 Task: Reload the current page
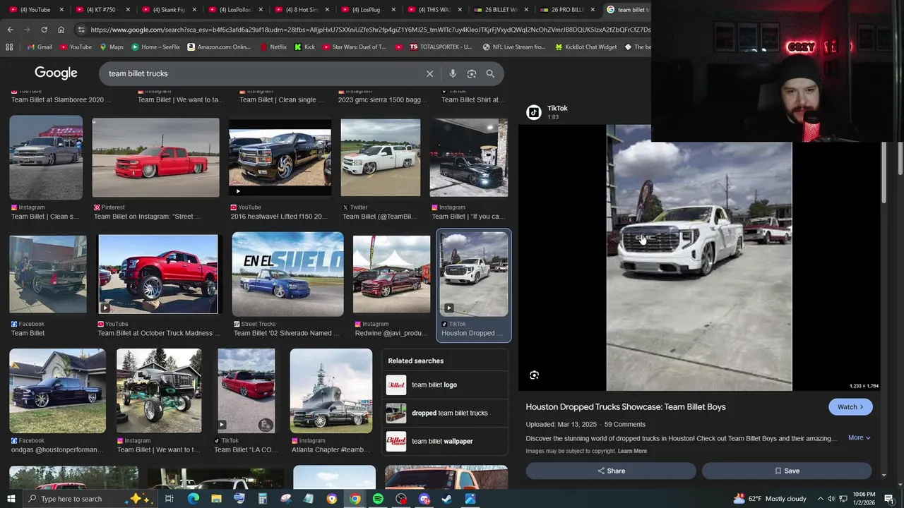(x=44, y=30)
